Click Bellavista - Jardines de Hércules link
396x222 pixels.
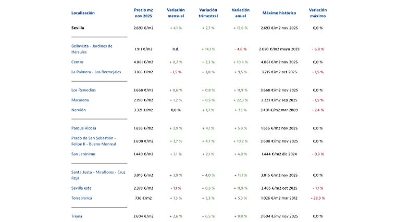92,49
